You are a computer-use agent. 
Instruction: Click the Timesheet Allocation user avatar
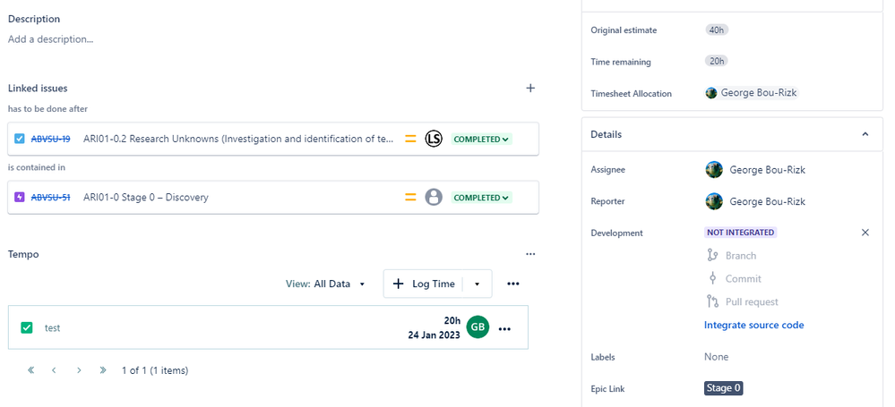(711, 93)
